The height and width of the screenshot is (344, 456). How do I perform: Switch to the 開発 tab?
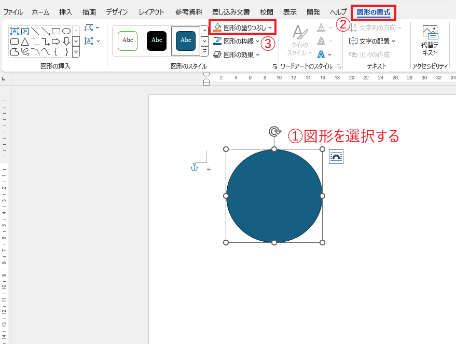[313, 12]
